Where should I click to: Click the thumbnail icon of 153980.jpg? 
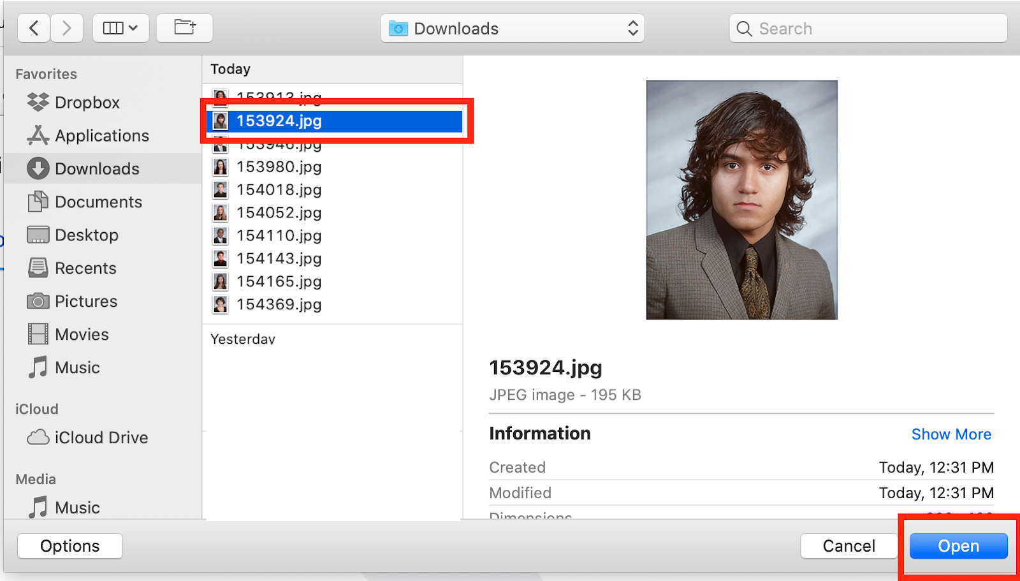point(221,167)
